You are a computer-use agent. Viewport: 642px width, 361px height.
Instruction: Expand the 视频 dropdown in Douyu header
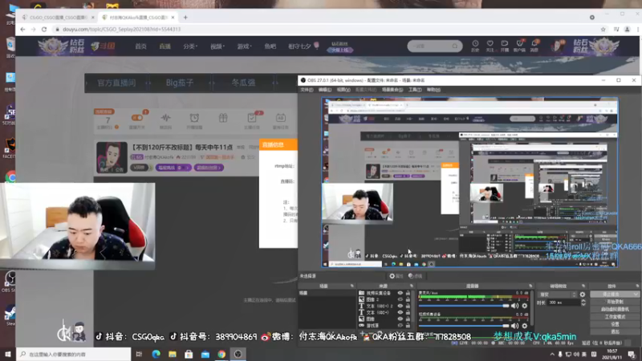tap(217, 47)
